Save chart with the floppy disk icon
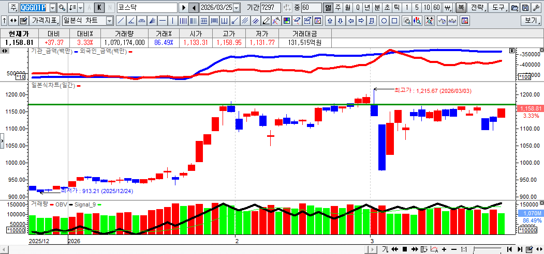The image size is (544, 254). [525, 8]
